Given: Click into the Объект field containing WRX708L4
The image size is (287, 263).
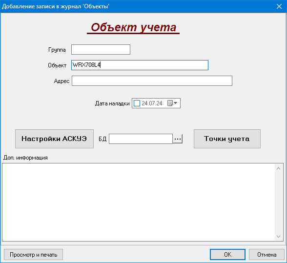Looking at the screenshot, I should click(140, 65).
